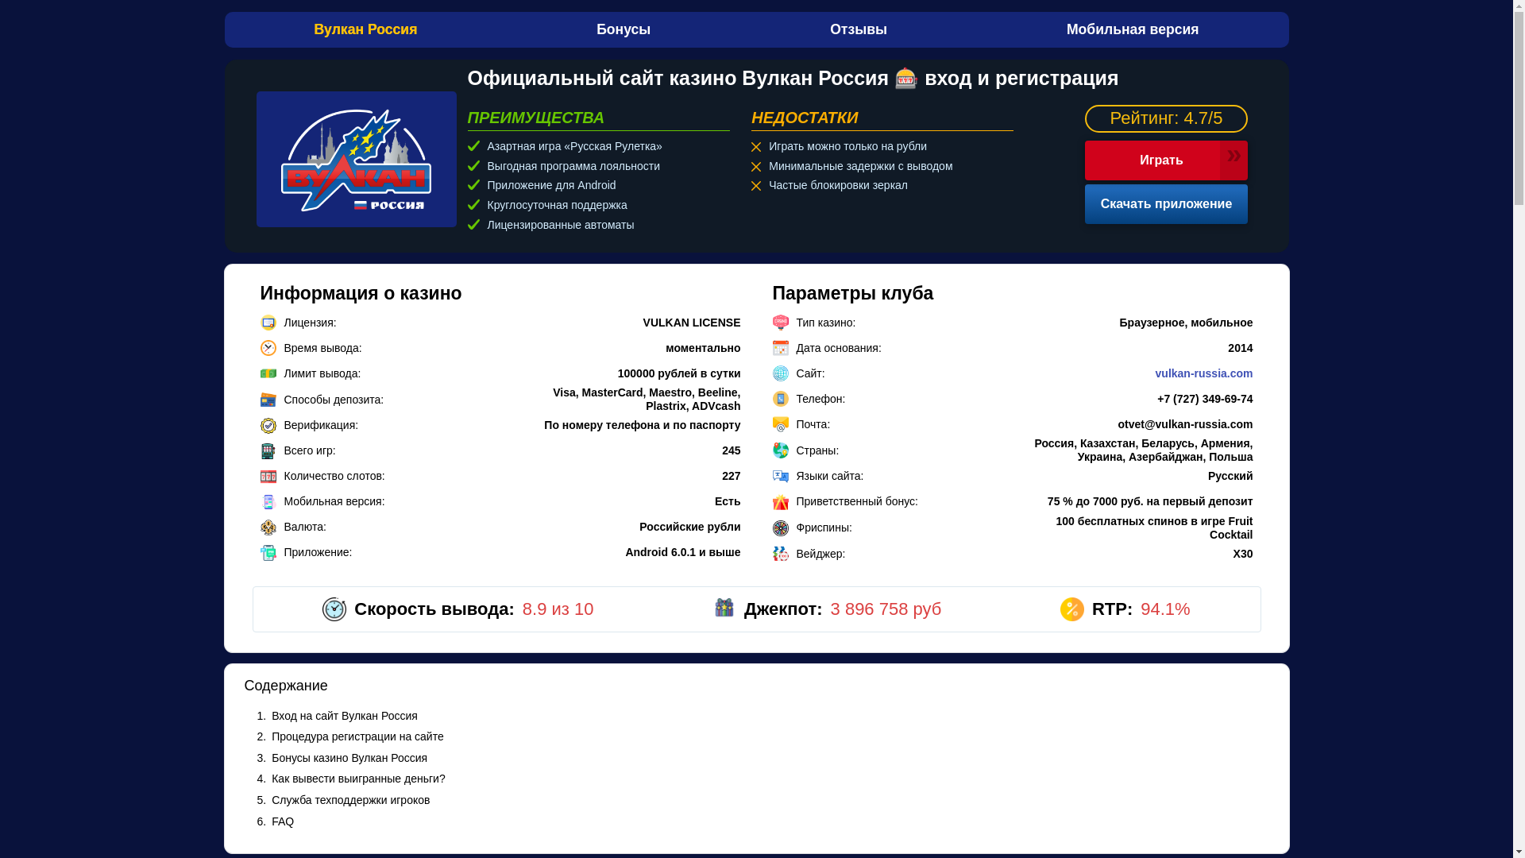Click the wager value X30
Viewport: 1525px width, 858px height.
click(1243, 554)
